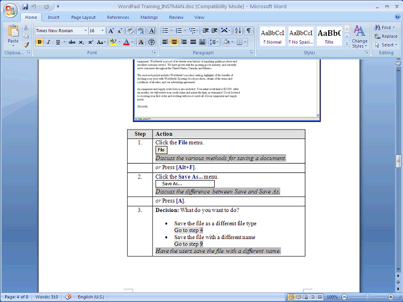This screenshot has height=302, width=403.
Task: Justify paragraph text
Action: 193,42
